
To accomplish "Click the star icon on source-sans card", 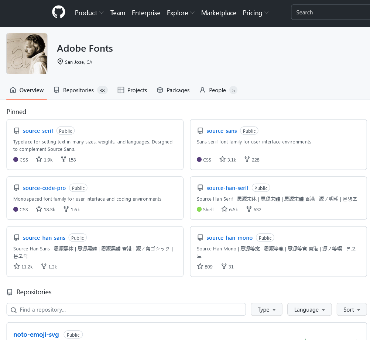I will 223,159.
